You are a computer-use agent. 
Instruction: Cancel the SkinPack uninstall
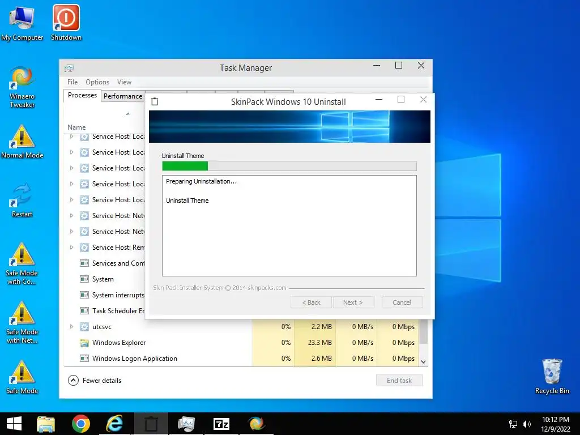(x=402, y=302)
